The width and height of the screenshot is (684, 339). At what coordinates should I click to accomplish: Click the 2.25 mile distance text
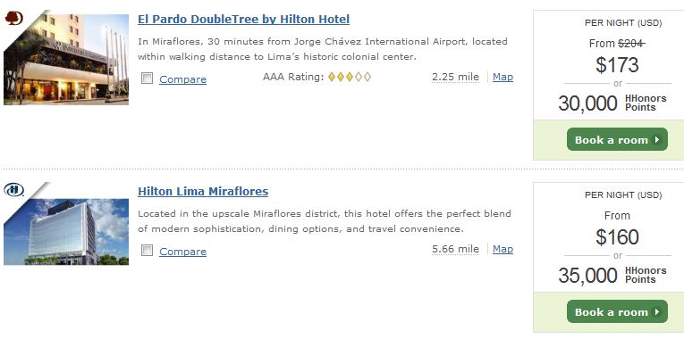click(455, 77)
